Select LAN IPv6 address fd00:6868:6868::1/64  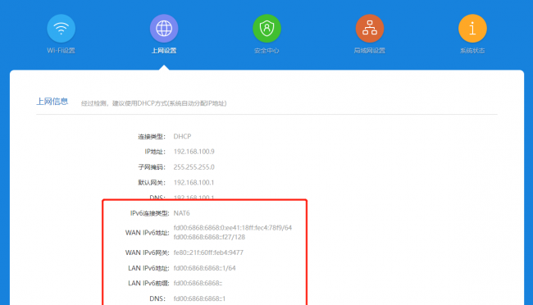(x=205, y=268)
